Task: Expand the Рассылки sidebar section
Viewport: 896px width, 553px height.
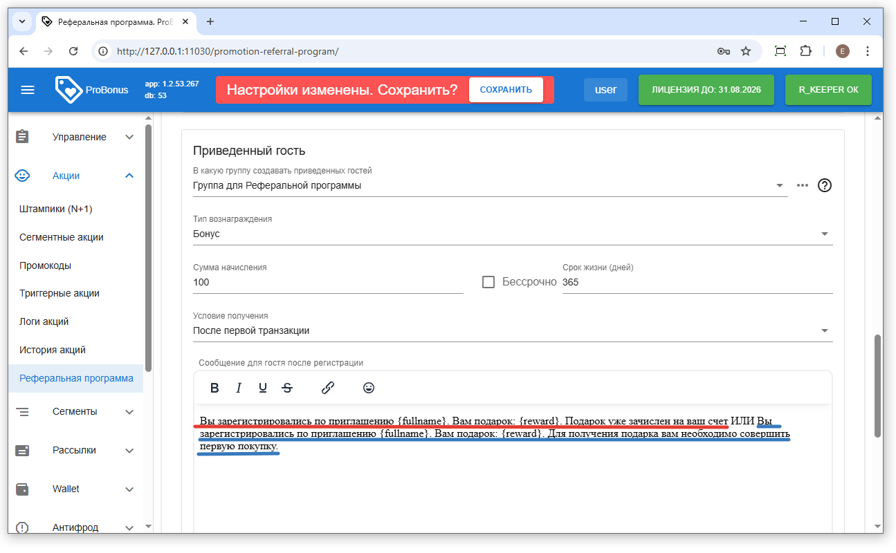Action: [129, 450]
